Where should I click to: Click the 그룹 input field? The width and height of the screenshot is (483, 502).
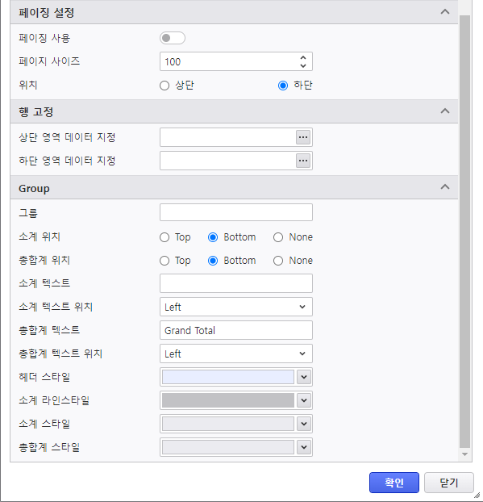click(x=236, y=212)
